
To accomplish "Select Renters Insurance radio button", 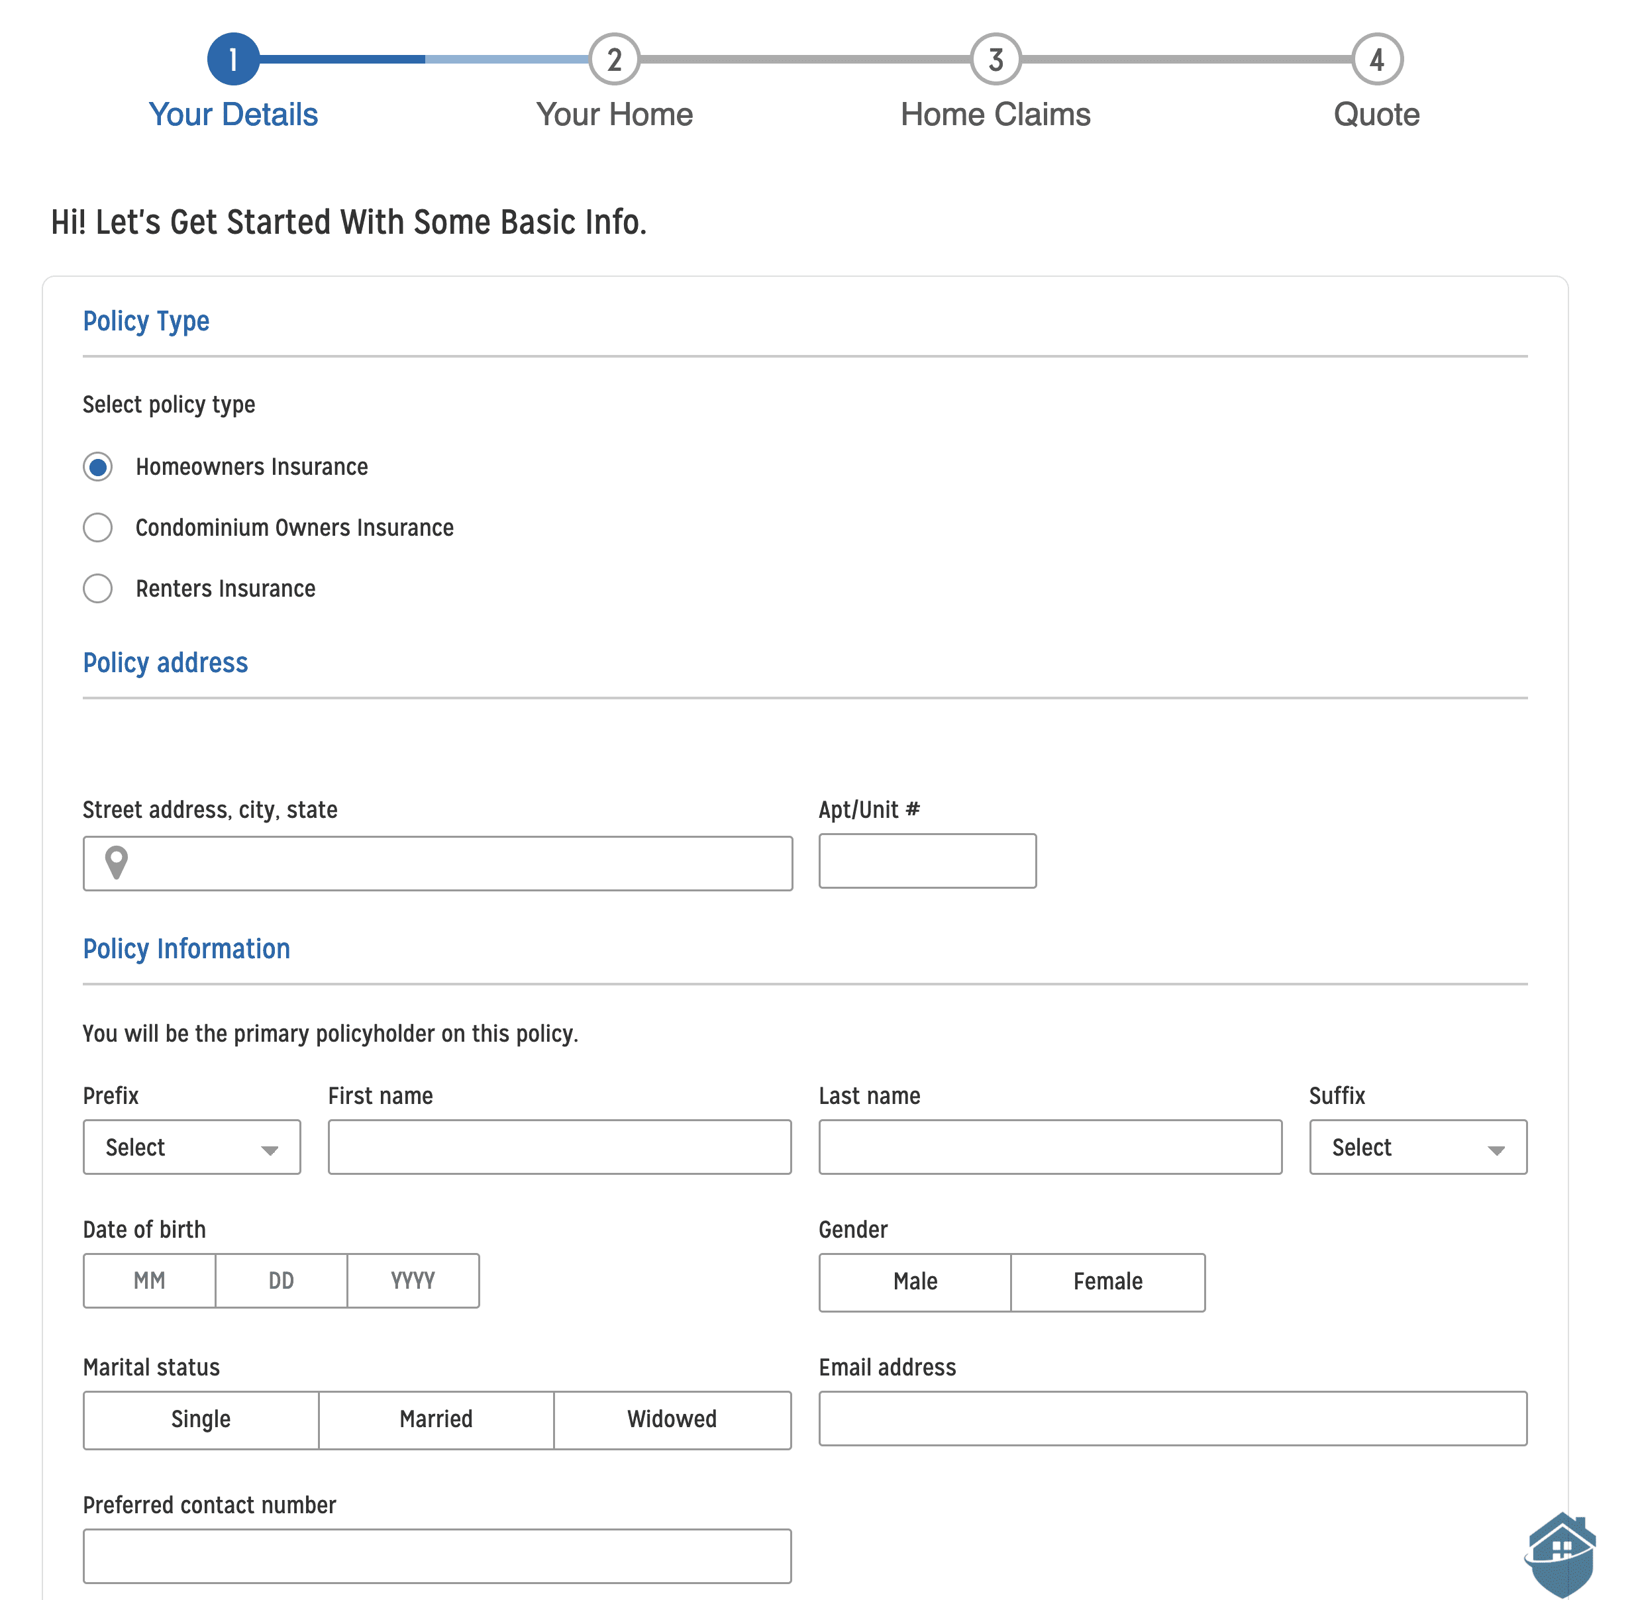I will click(97, 588).
